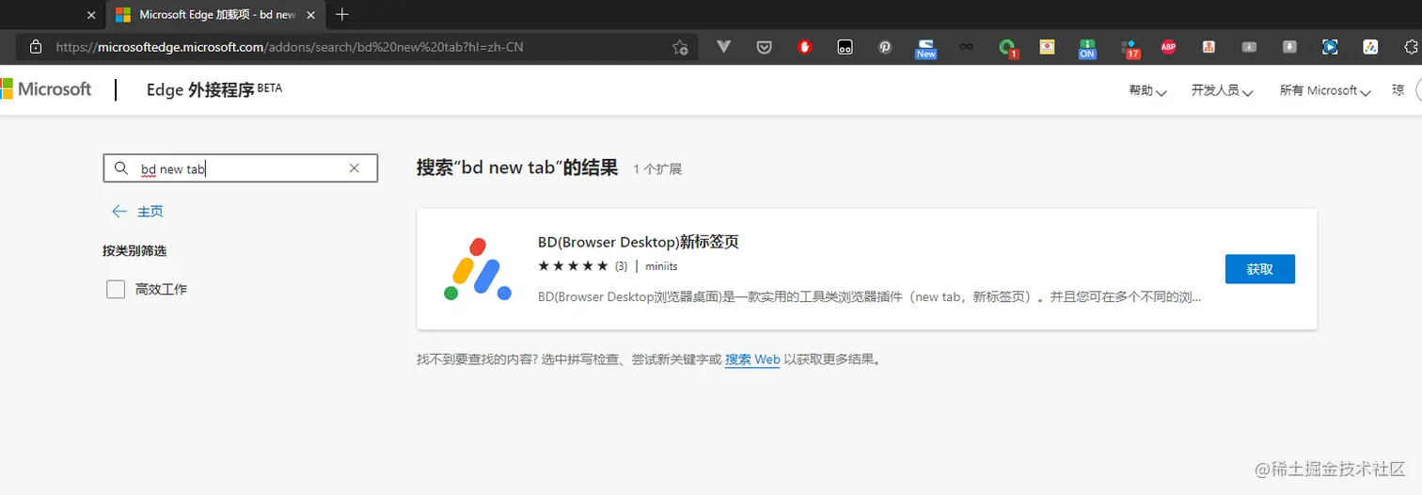Open a new browser tab
Screen dimensions: 1422x495
(x=342, y=14)
